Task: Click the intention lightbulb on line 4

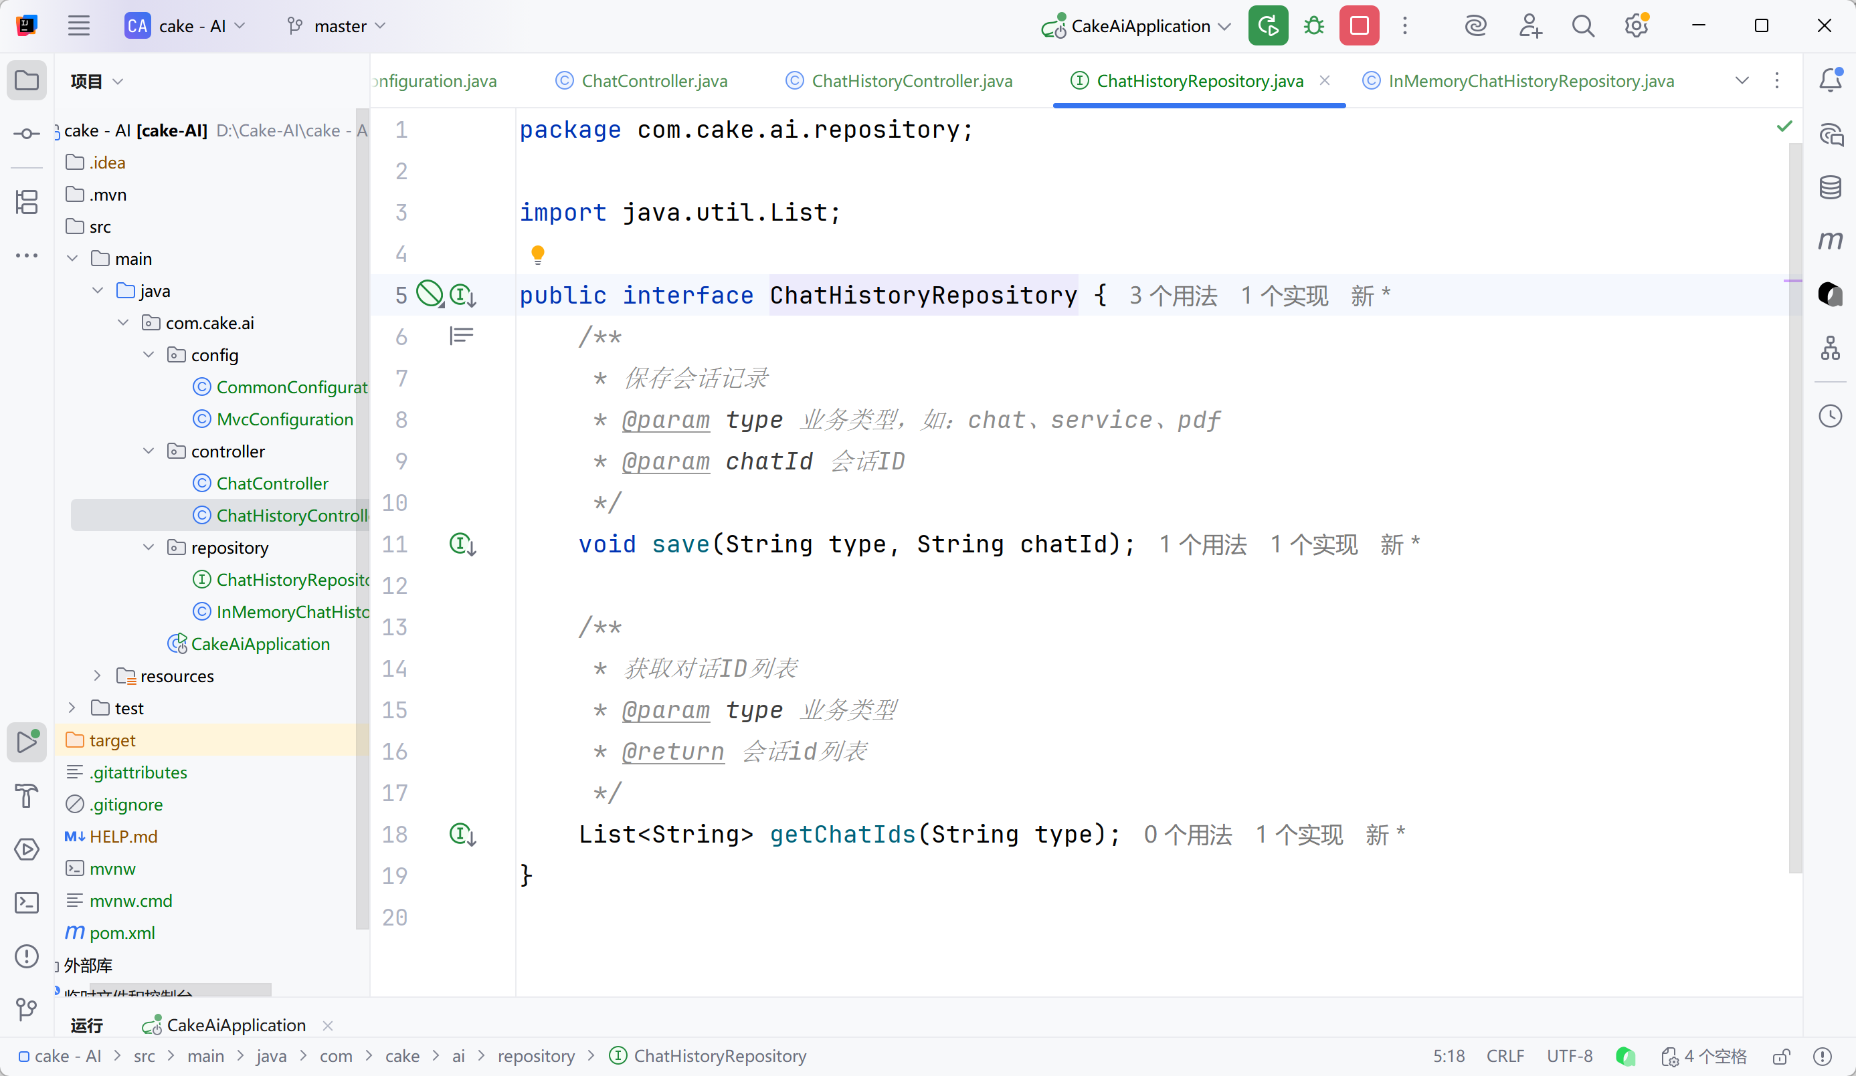Action: 538,255
